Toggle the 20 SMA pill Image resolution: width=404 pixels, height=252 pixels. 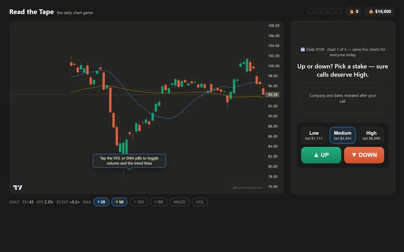(101, 202)
